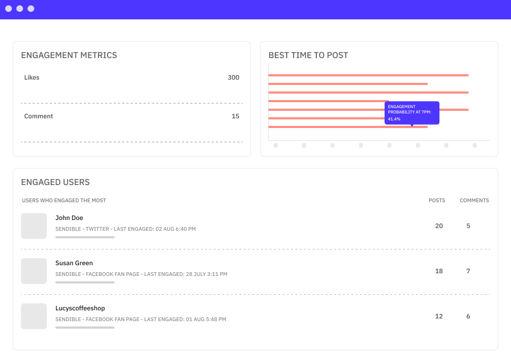
Task: Sort by the Posts column
Action: click(437, 200)
